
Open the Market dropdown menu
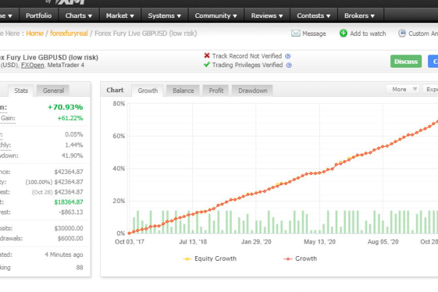(x=120, y=16)
